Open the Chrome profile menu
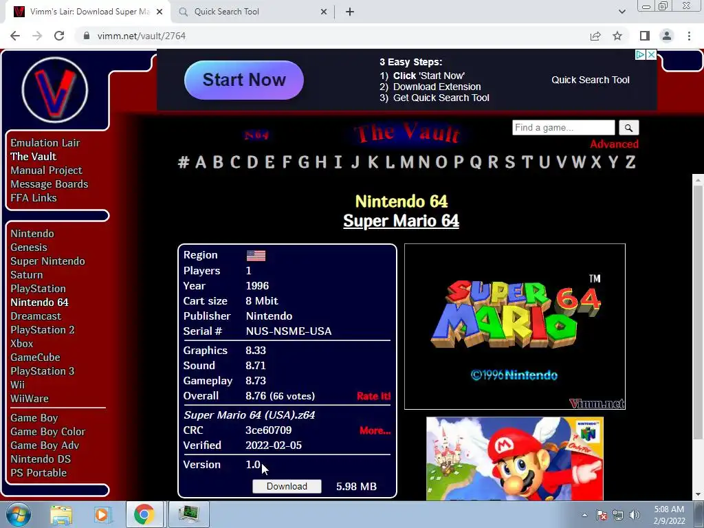The width and height of the screenshot is (704, 528). [x=667, y=36]
